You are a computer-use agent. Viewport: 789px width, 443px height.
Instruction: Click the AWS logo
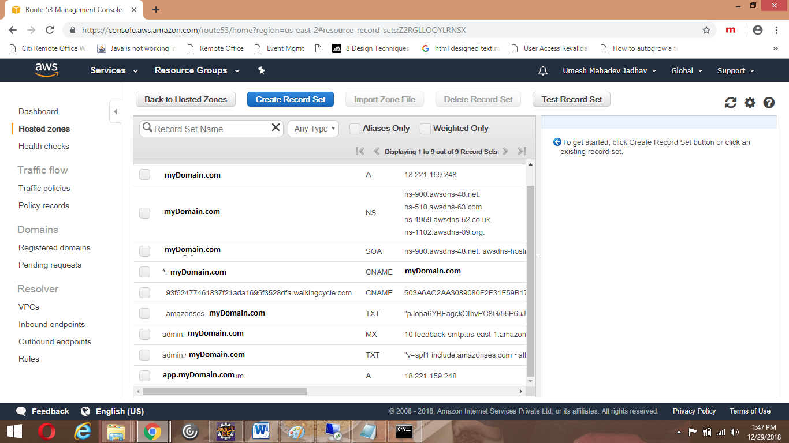click(x=46, y=70)
